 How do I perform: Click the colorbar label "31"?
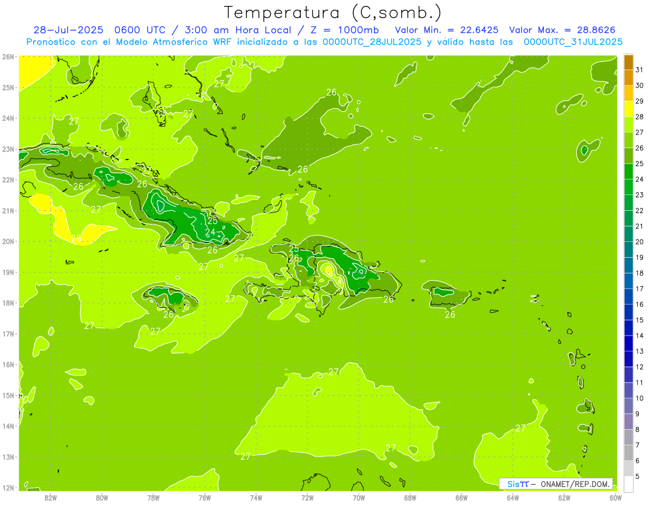point(640,70)
